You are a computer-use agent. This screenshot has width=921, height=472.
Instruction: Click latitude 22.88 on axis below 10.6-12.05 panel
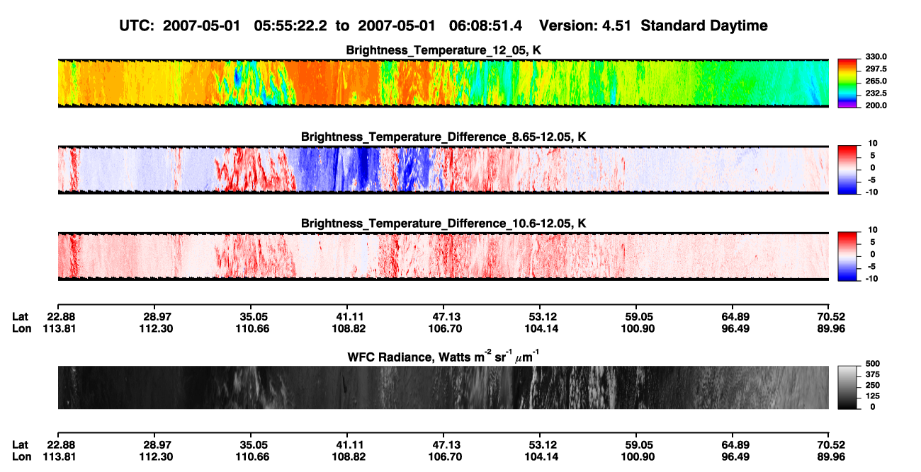61,316
